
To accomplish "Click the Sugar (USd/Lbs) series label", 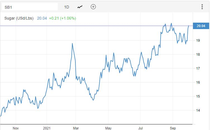I will 19,18.
